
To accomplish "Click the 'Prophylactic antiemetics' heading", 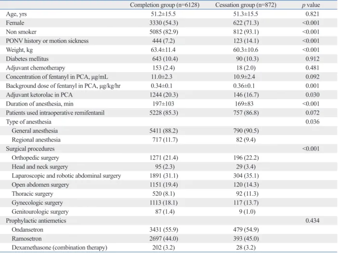I will coord(36,221).
